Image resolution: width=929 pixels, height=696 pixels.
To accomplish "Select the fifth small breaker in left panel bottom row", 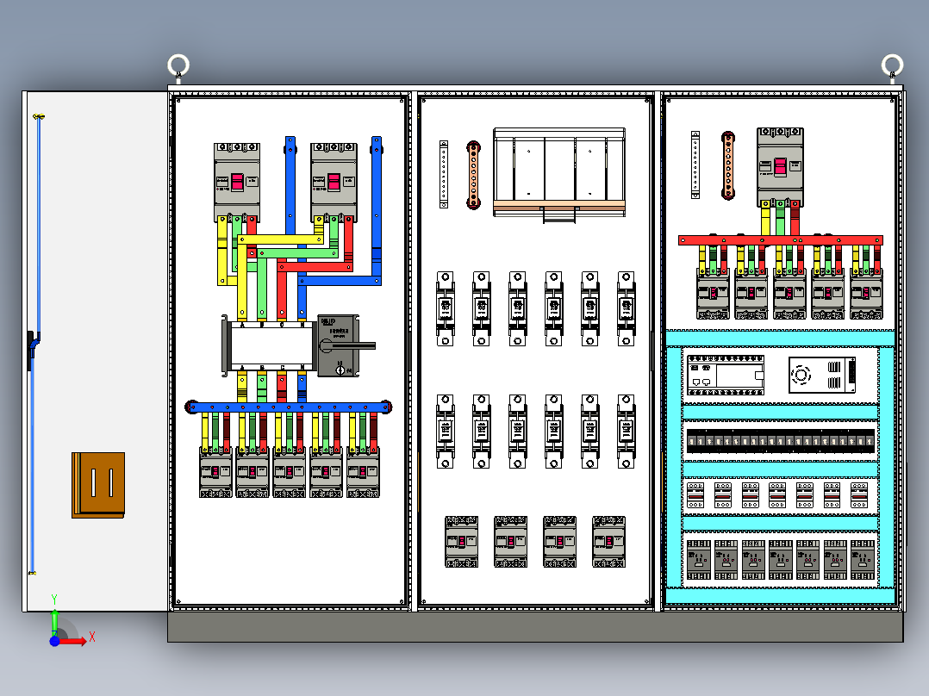I will pos(363,471).
